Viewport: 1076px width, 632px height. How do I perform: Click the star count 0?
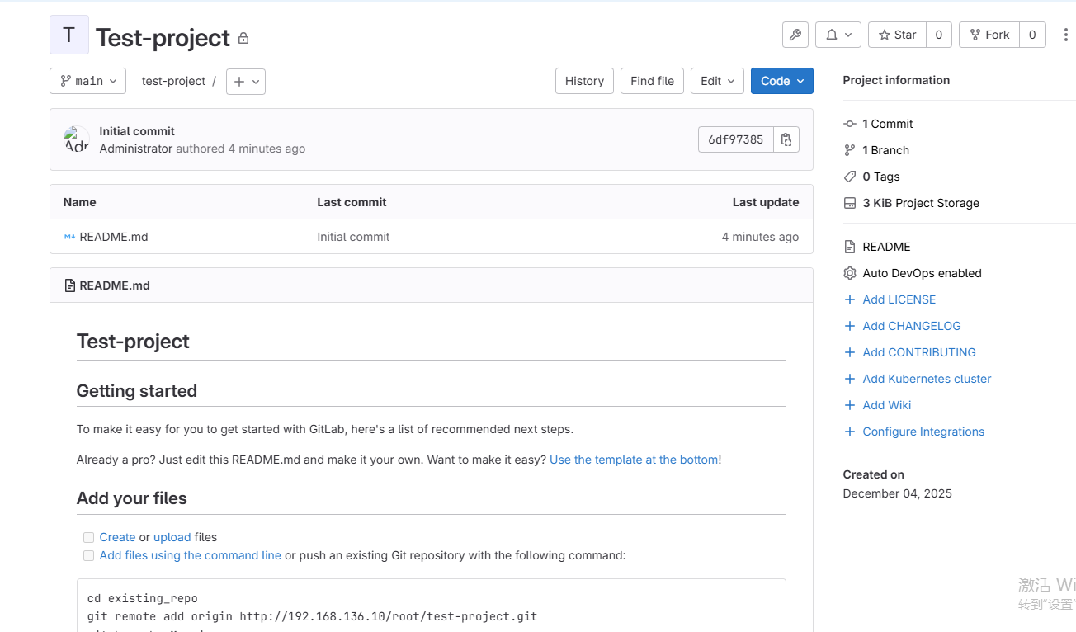point(939,35)
